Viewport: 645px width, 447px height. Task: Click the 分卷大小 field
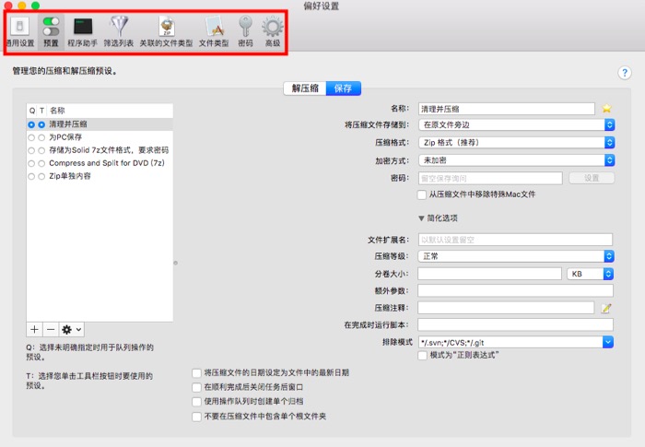tap(489, 274)
